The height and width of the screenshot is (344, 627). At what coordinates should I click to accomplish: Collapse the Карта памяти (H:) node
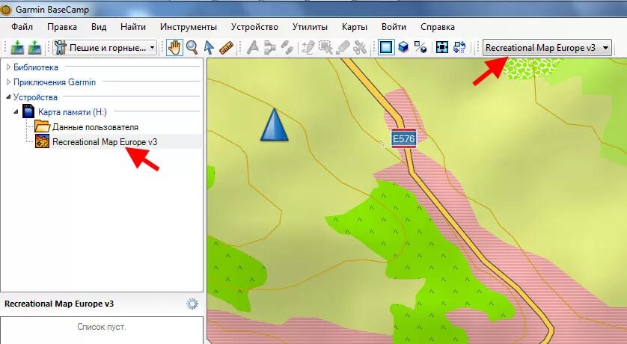pyautogui.click(x=16, y=112)
